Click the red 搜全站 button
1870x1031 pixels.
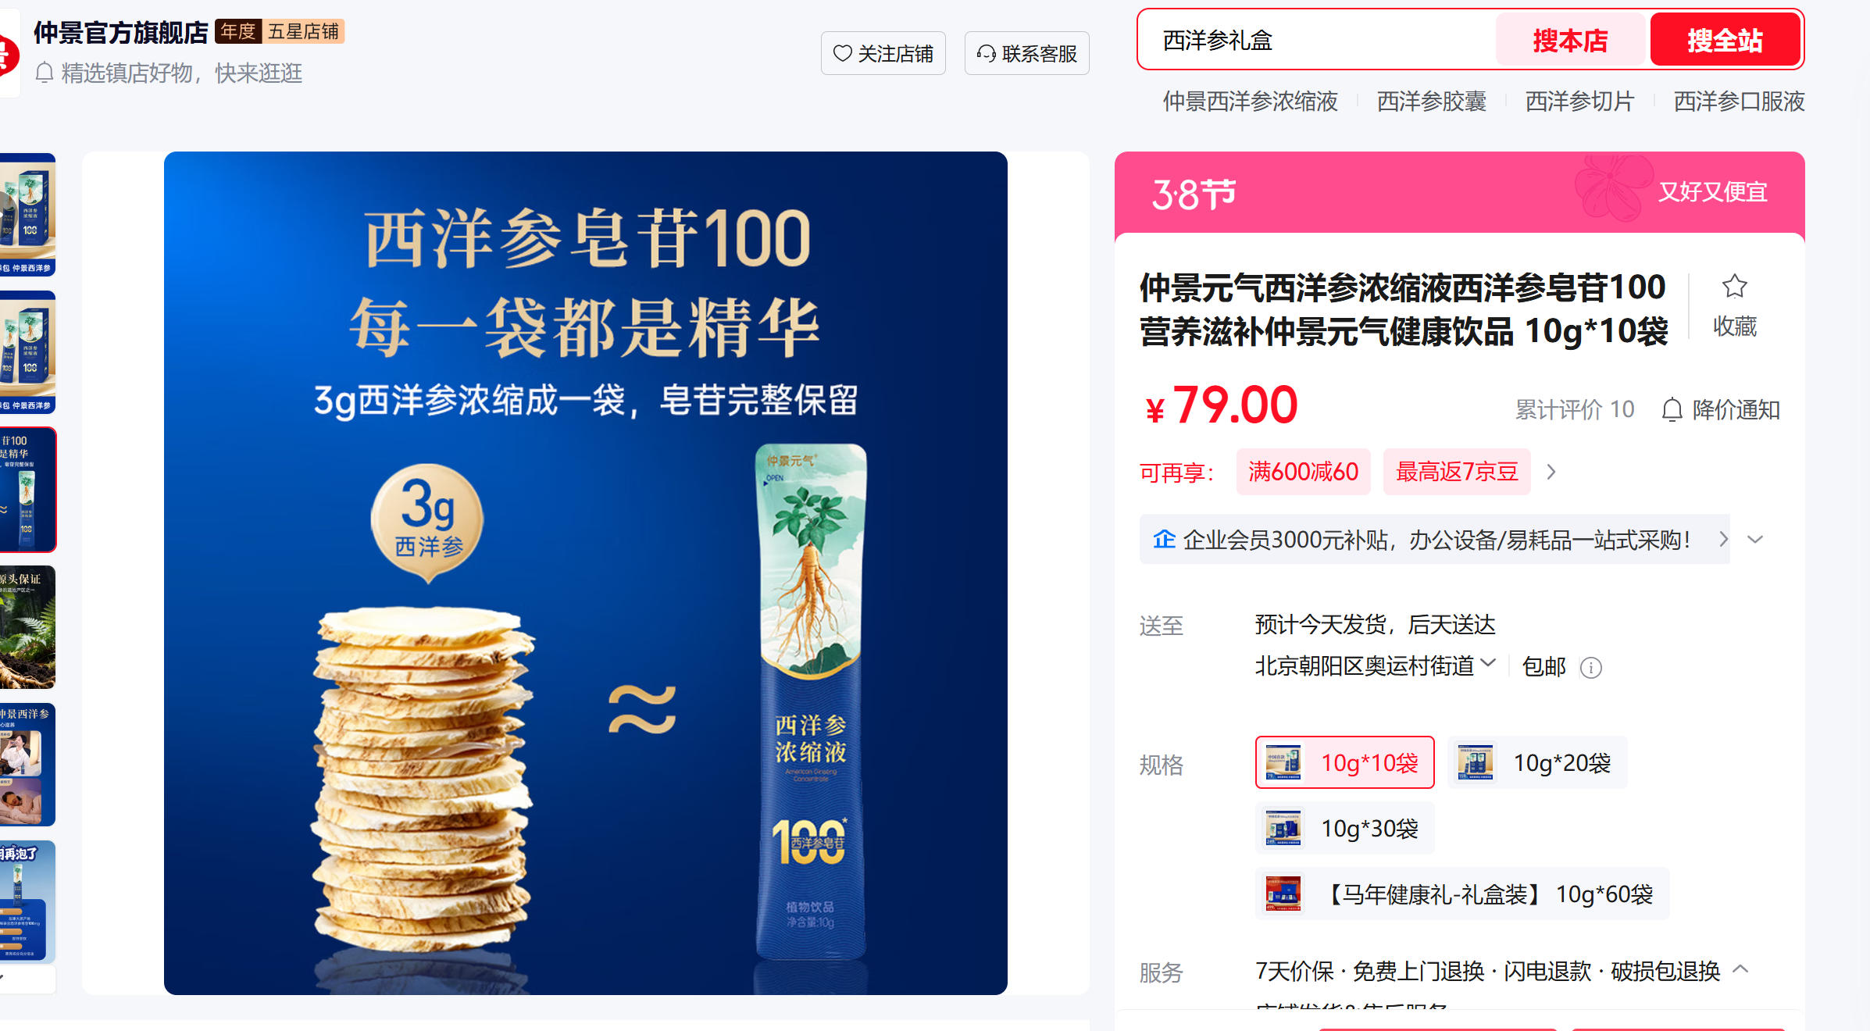(x=1725, y=40)
